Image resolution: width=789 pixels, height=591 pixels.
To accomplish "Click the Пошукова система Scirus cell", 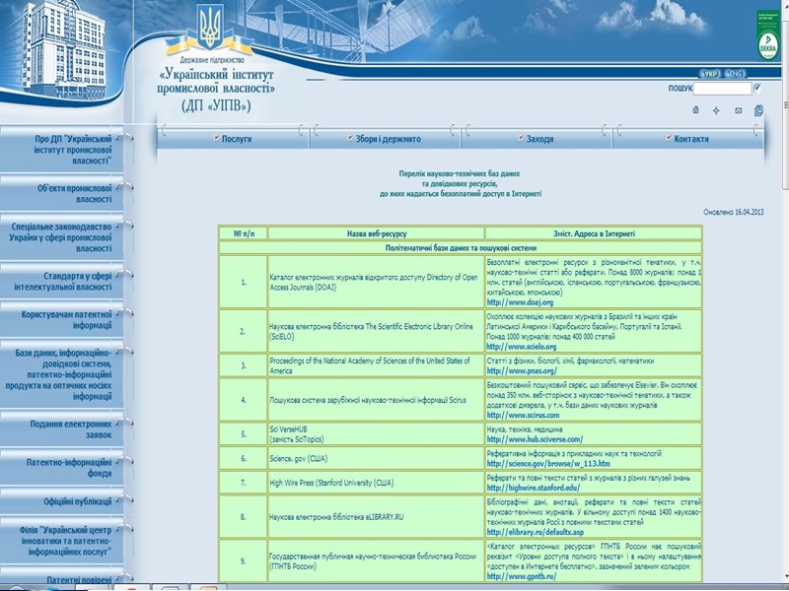I will [376, 400].
